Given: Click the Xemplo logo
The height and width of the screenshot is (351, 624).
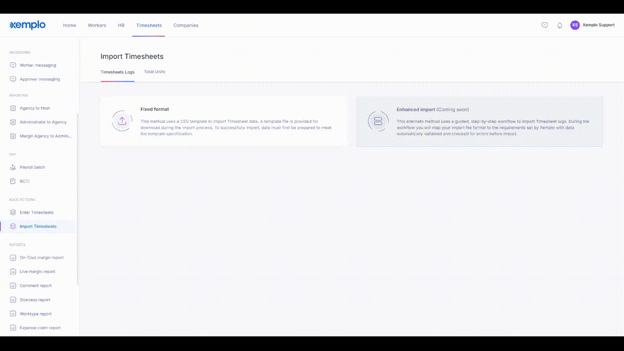Looking at the screenshot, I should (27, 25).
